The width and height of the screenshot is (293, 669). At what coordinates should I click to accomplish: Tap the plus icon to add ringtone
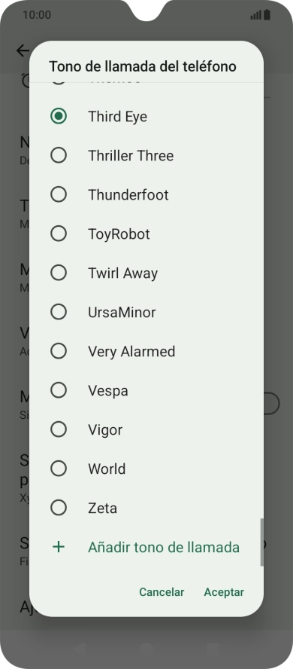click(59, 547)
